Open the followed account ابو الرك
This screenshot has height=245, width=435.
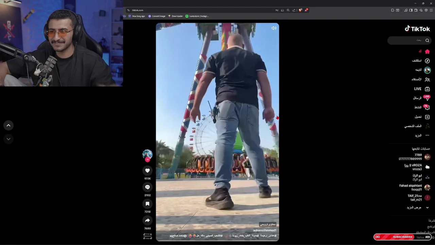tap(421, 177)
